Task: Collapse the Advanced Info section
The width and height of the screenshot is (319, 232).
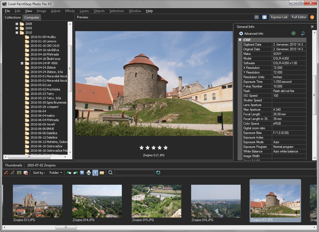Action: coord(241,33)
